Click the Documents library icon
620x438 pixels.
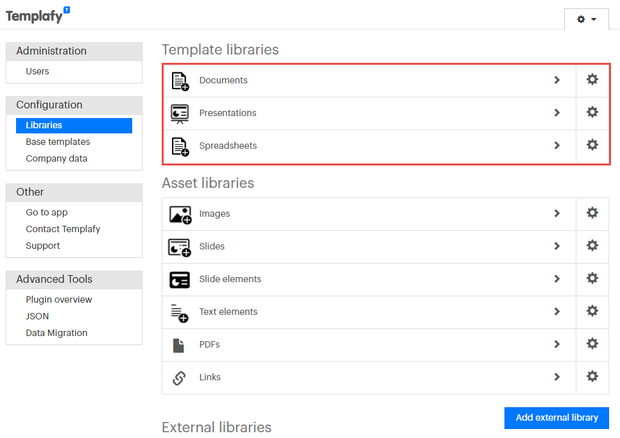click(x=180, y=81)
